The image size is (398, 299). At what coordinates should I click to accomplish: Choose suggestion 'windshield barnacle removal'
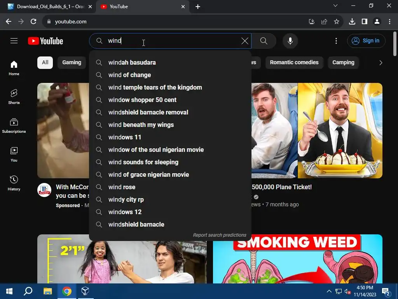click(x=170, y=113)
